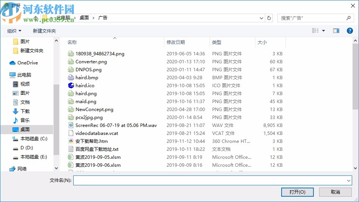Image resolution: width=359 pixels, height=202 pixels.
Task: Click the 打开(O) button
Action: tap(297, 192)
